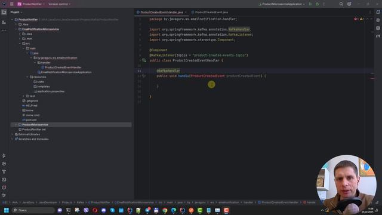The width and height of the screenshot is (382, 215).
Task: Open Google Chrome from taskbar
Action: [x=165, y=210]
